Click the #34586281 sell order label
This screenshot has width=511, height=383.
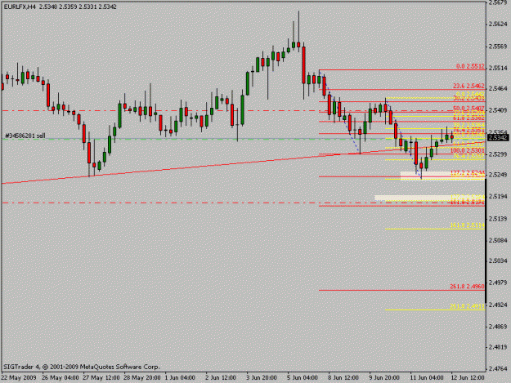[x=25, y=136]
